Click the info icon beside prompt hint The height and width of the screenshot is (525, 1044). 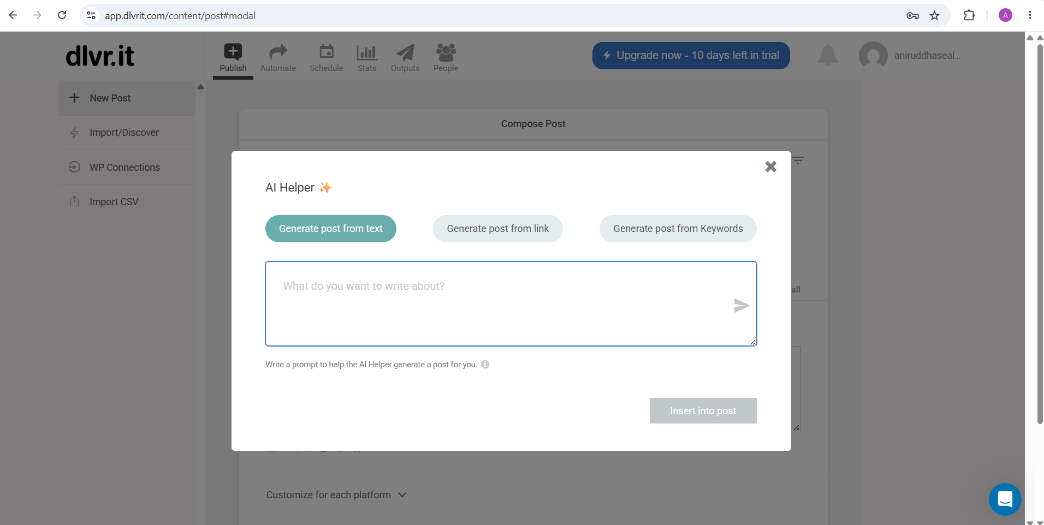tap(485, 365)
